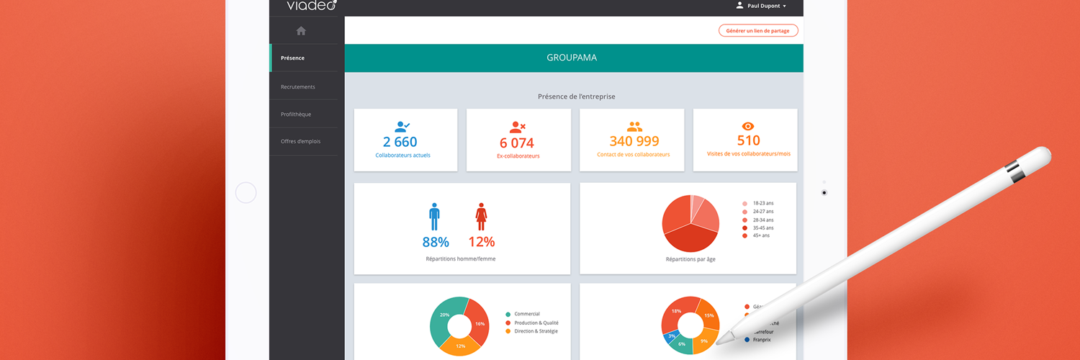1080x360 pixels.
Task: Go to the home icon in sidebar
Action: 301,31
